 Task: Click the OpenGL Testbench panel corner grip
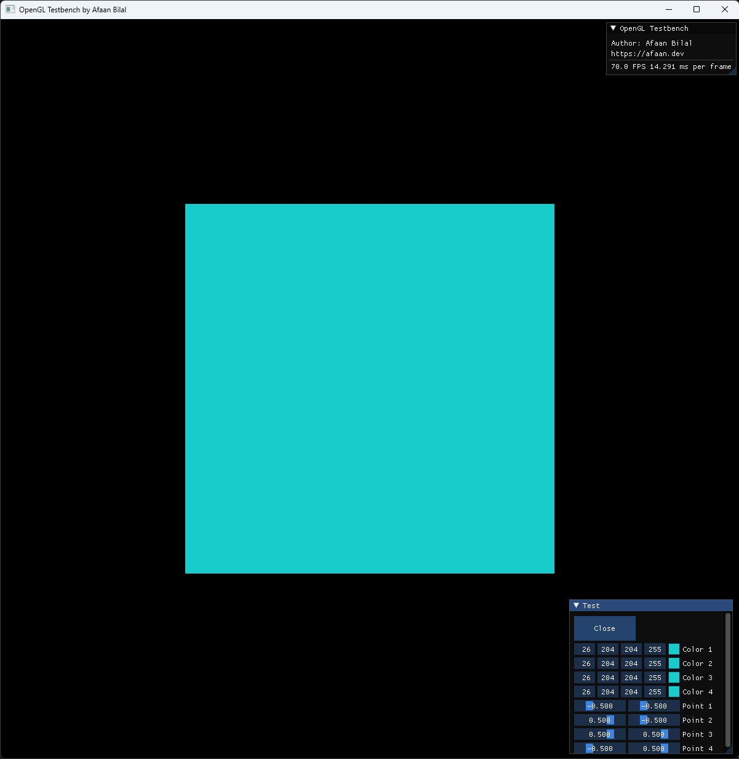click(732, 71)
